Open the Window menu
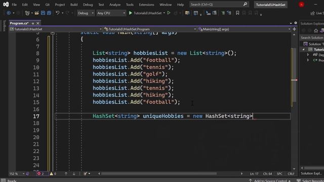324x182 pixels. 166,5
